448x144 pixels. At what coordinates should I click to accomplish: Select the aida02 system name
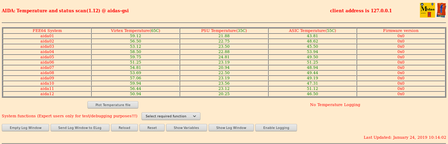click(47, 41)
